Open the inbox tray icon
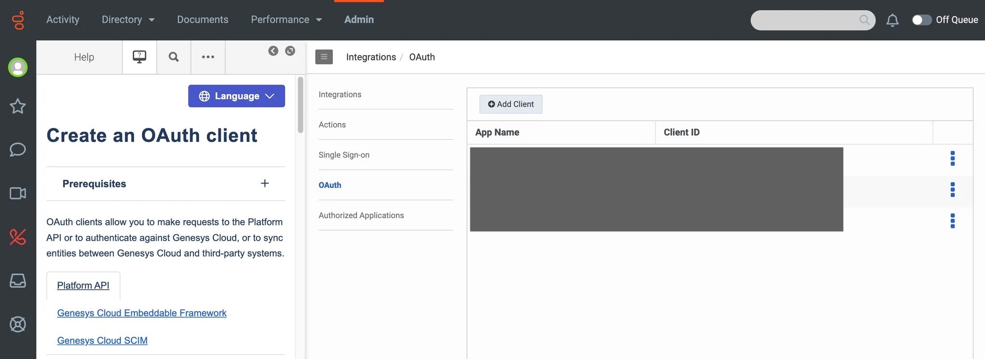The width and height of the screenshot is (985, 359). 18,281
